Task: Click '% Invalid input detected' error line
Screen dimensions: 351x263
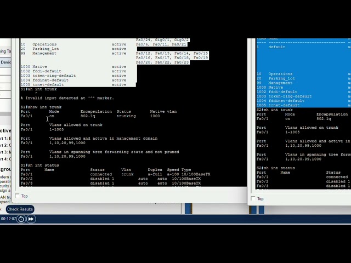Action: tap(67, 98)
